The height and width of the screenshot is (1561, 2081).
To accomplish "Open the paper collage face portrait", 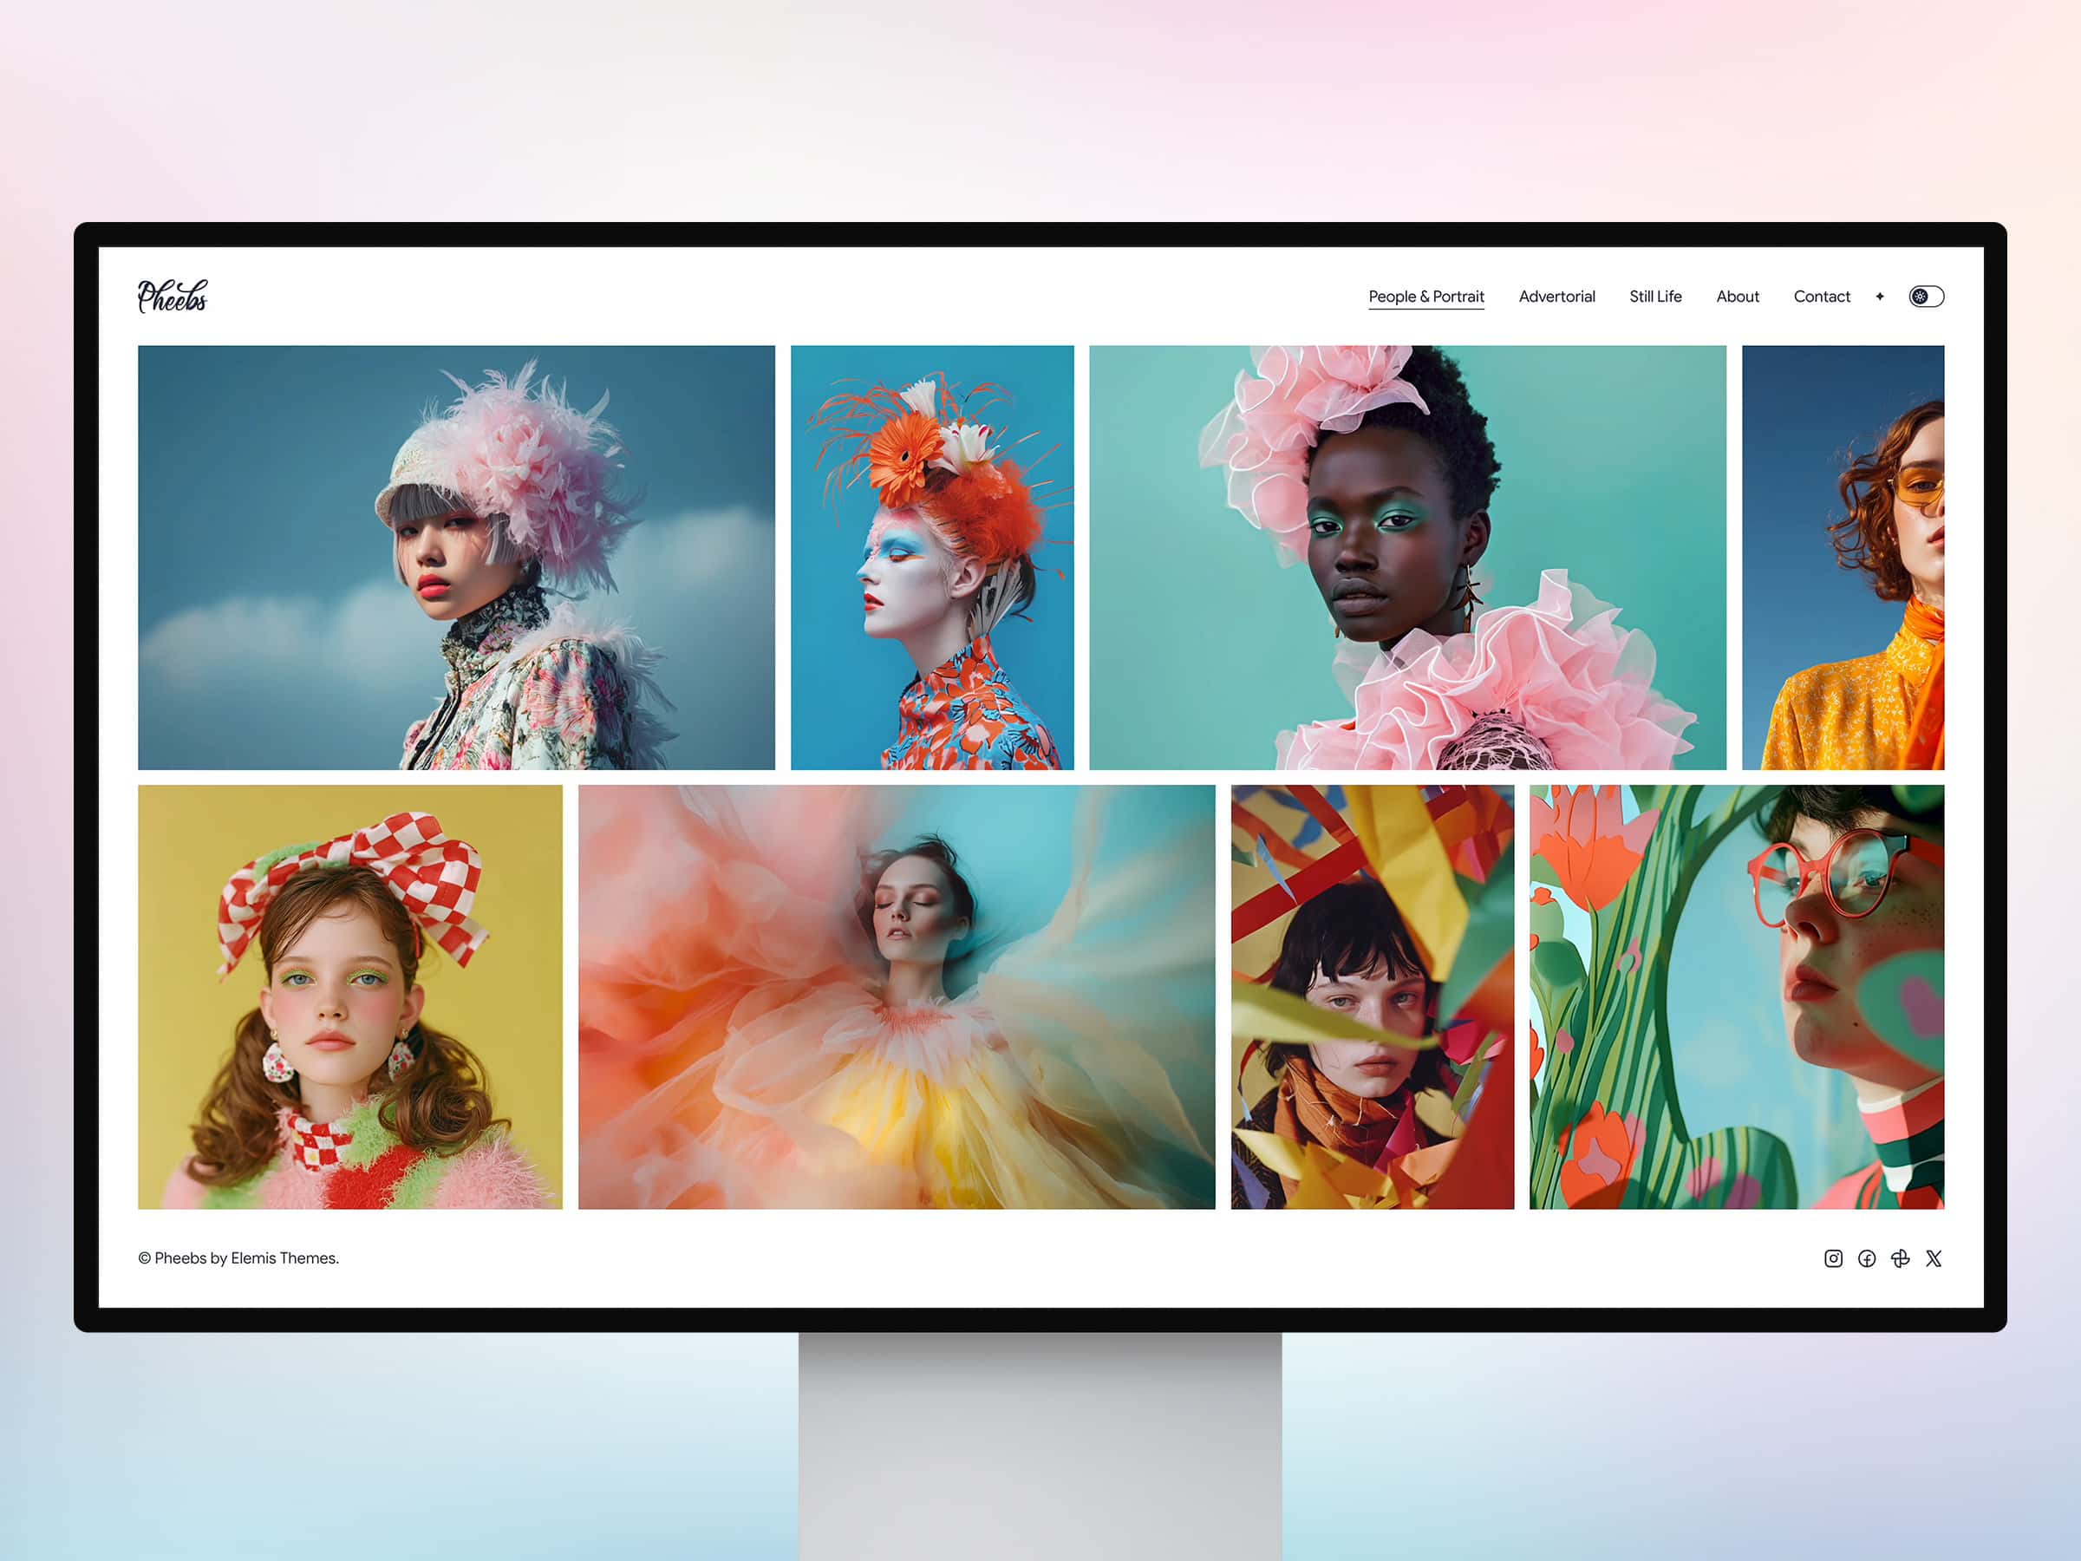I will [1373, 996].
